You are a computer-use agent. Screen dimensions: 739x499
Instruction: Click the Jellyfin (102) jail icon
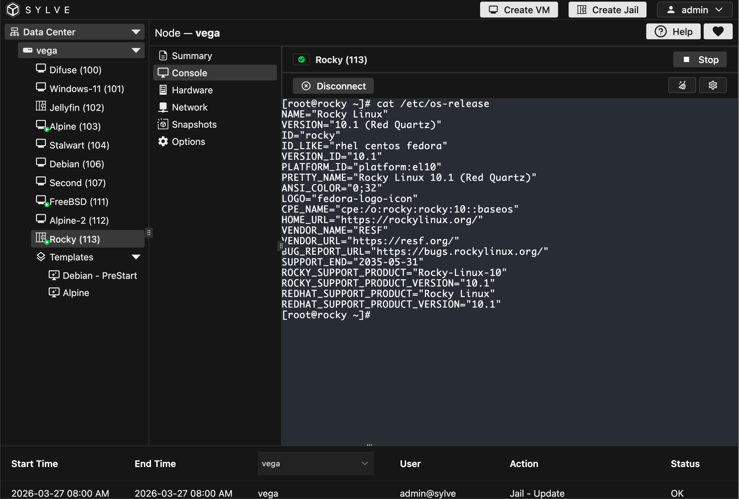(x=41, y=106)
